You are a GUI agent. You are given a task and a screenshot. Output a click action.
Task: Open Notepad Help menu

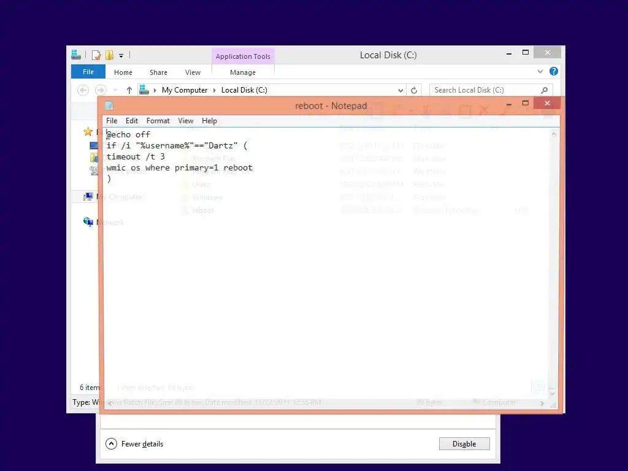209,121
